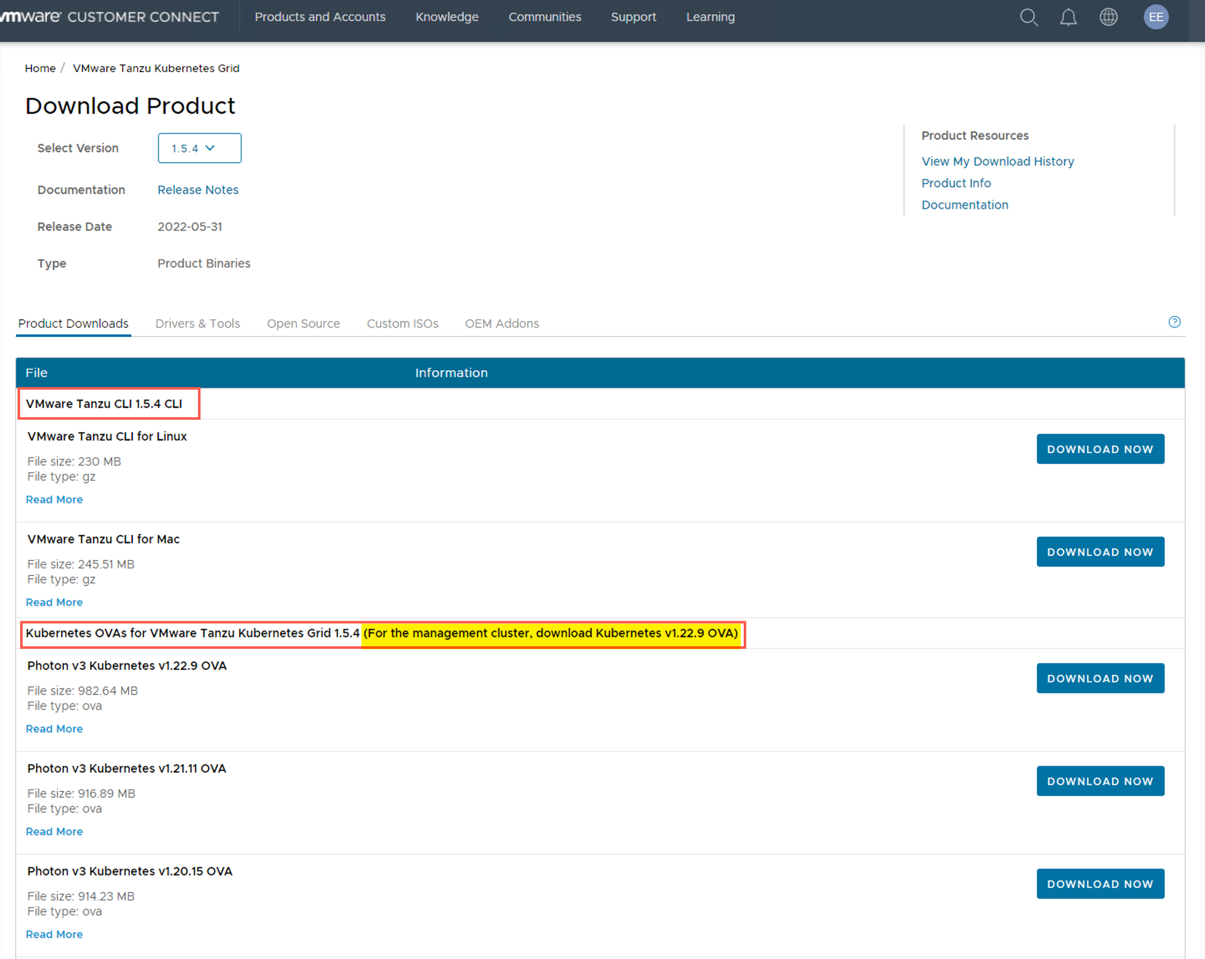Open the Knowledge menu
1205x959 pixels.
[x=447, y=17]
